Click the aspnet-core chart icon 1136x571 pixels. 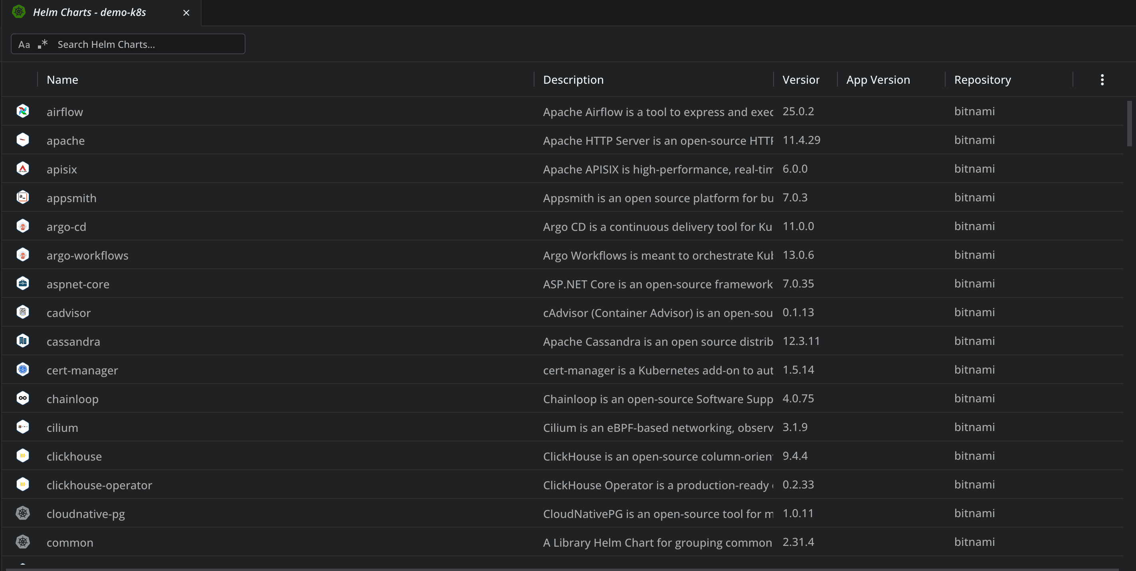point(22,283)
